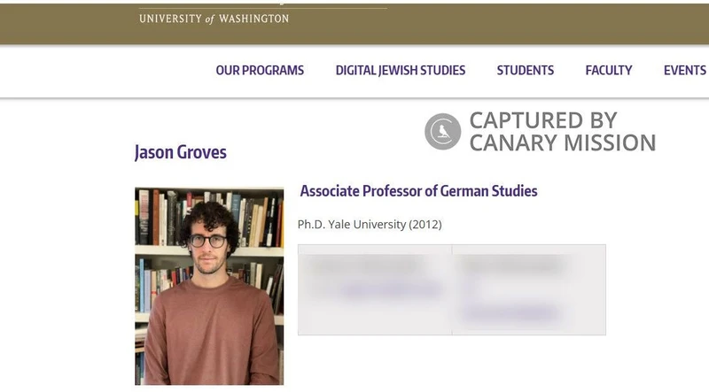Open the Events navigation item
The height and width of the screenshot is (392, 709).
tap(684, 71)
